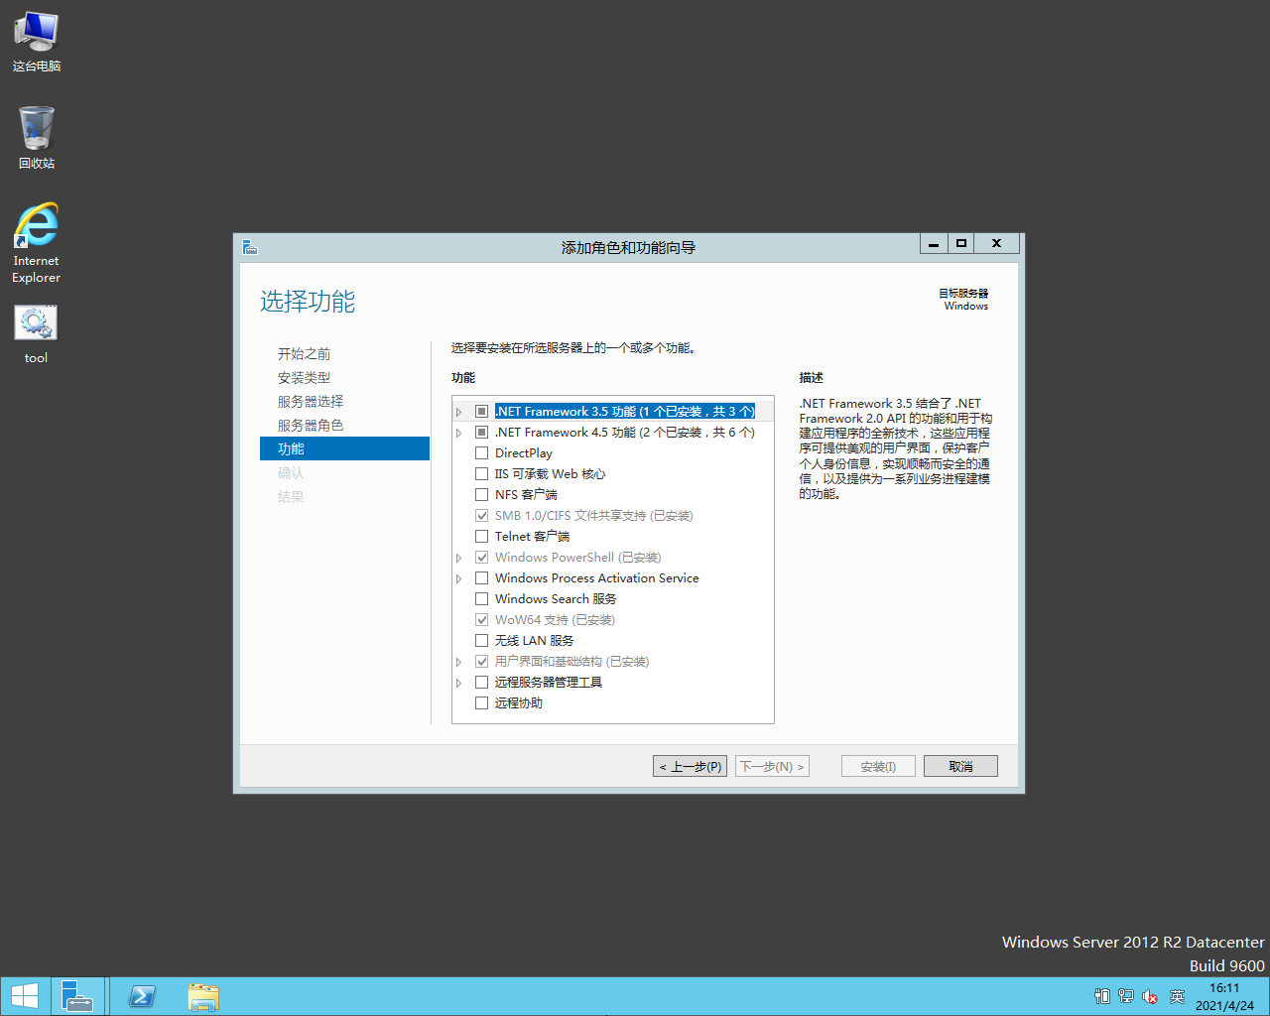This screenshot has width=1270, height=1016.
Task: Launch Windows PowerShell from the taskbar
Action: (x=142, y=996)
